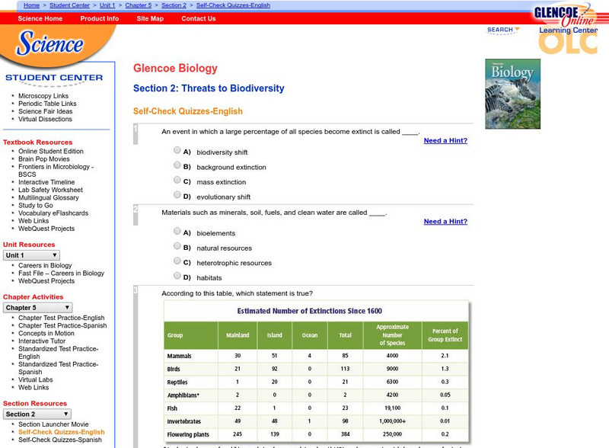Image resolution: width=609 pixels, height=448 pixels.
Task: Click Home breadcrumb link
Action: pyautogui.click(x=31, y=5)
